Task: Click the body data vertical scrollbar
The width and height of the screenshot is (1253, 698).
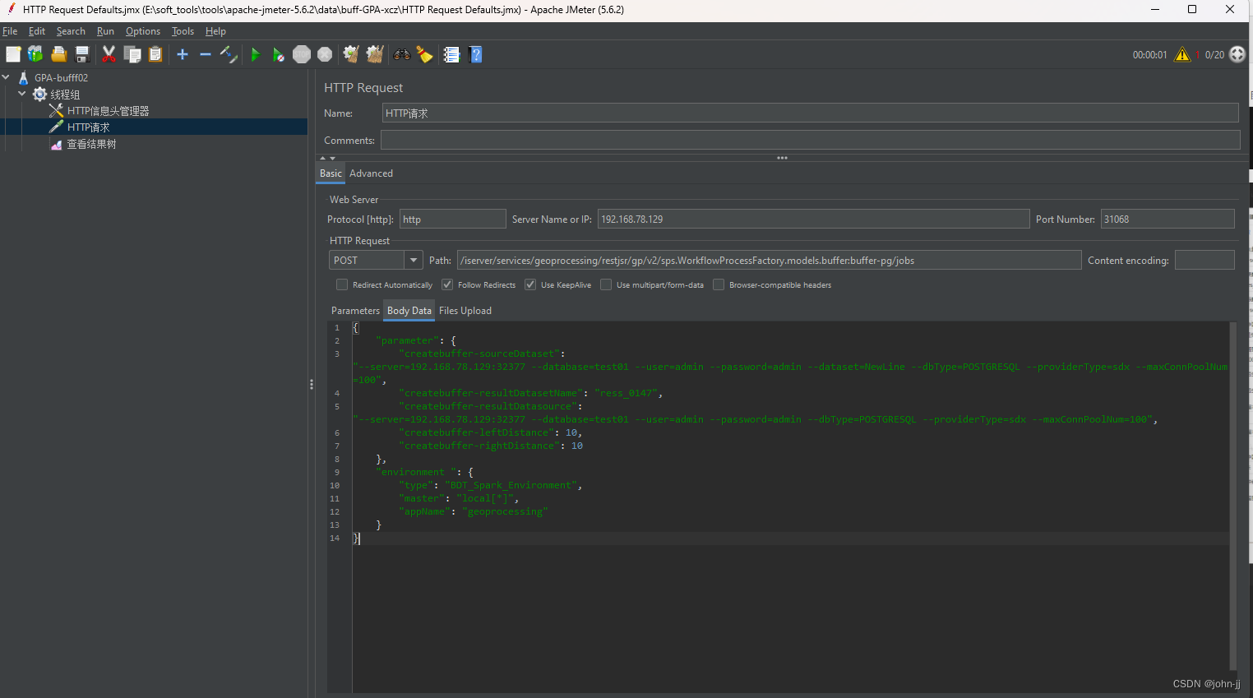Action: click(x=1232, y=496)
